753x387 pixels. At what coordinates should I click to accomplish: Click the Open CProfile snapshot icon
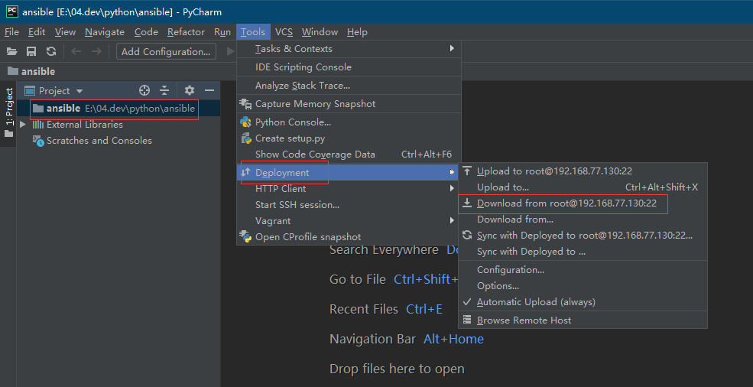click(x=246, y=236)
